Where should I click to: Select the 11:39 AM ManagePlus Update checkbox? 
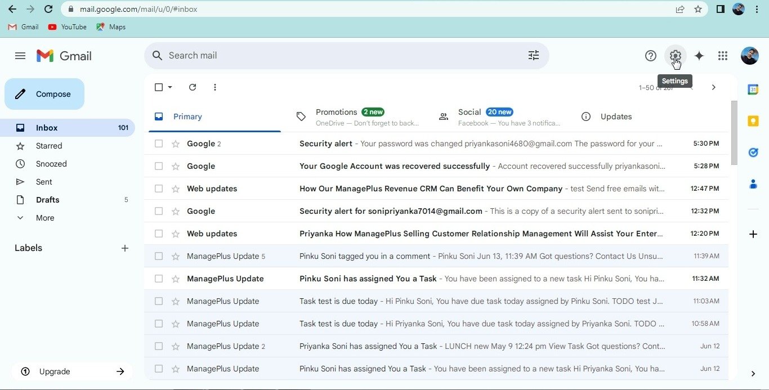click(x=159, y=256)
